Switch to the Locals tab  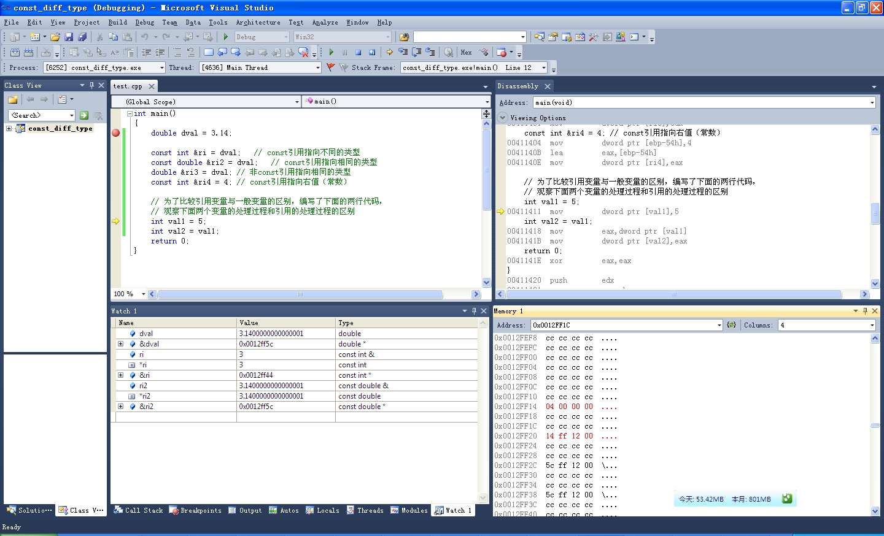(x=323, y=510)
